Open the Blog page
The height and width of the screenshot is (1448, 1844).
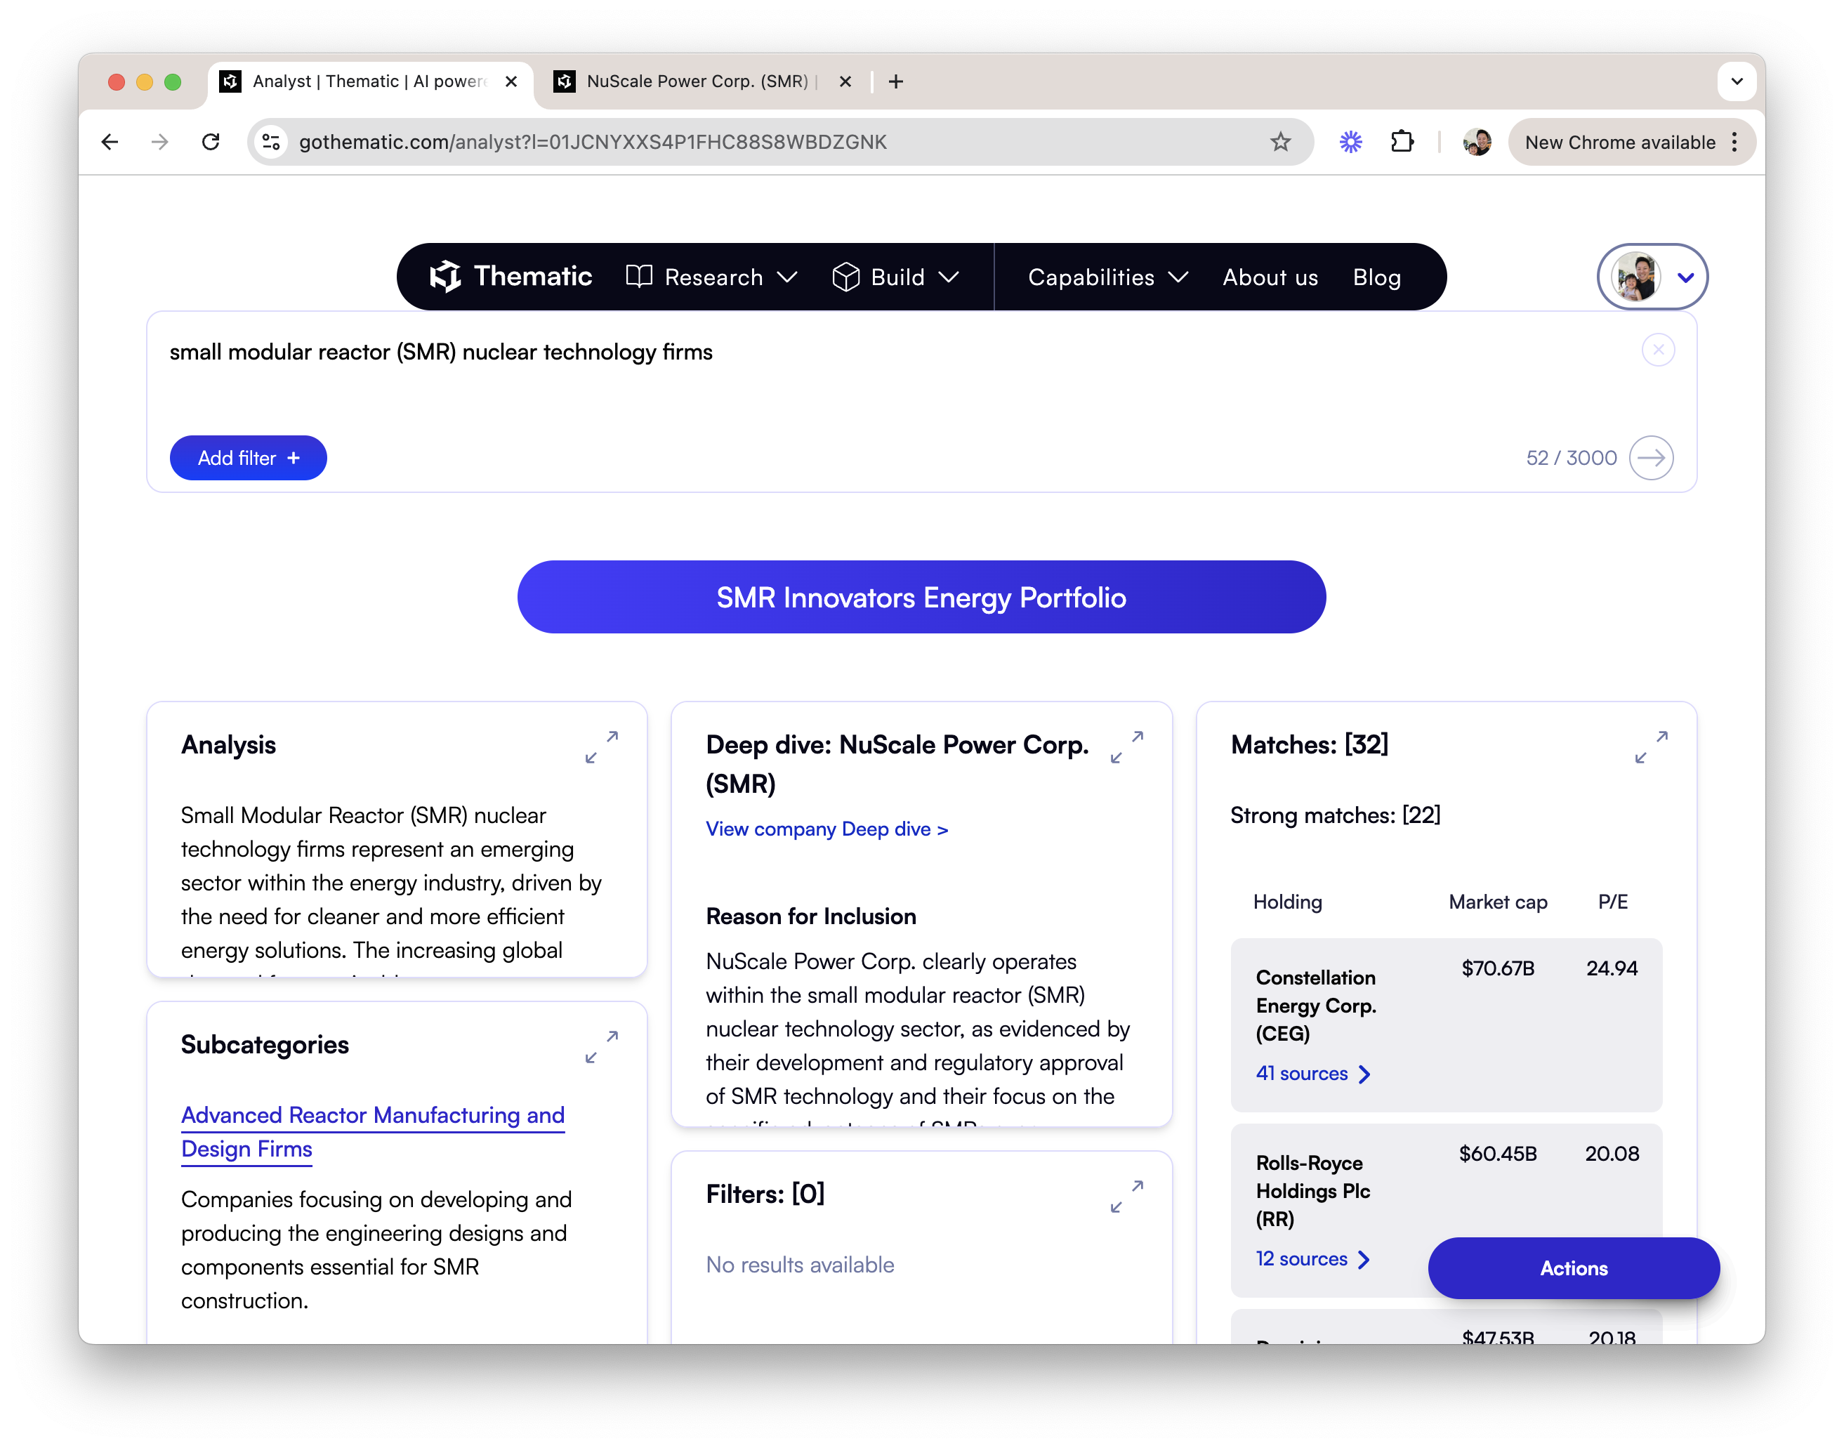1377,277
